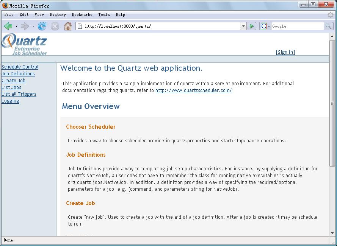Click the scrollbar up arrow
This screenshot has height=246, width=337.
pos(332,36)
